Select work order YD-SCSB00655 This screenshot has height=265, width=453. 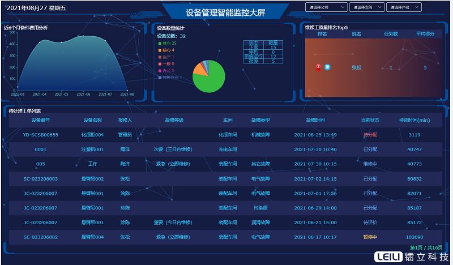(x=41, y=135)
